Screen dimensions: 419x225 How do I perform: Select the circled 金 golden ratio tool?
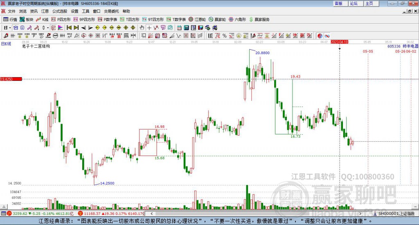[239, 36]
